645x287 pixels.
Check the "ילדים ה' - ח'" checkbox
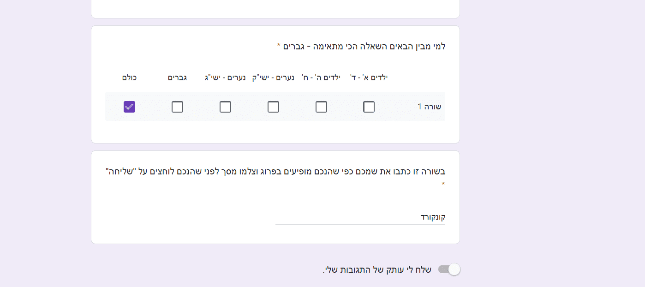point(321,107)
